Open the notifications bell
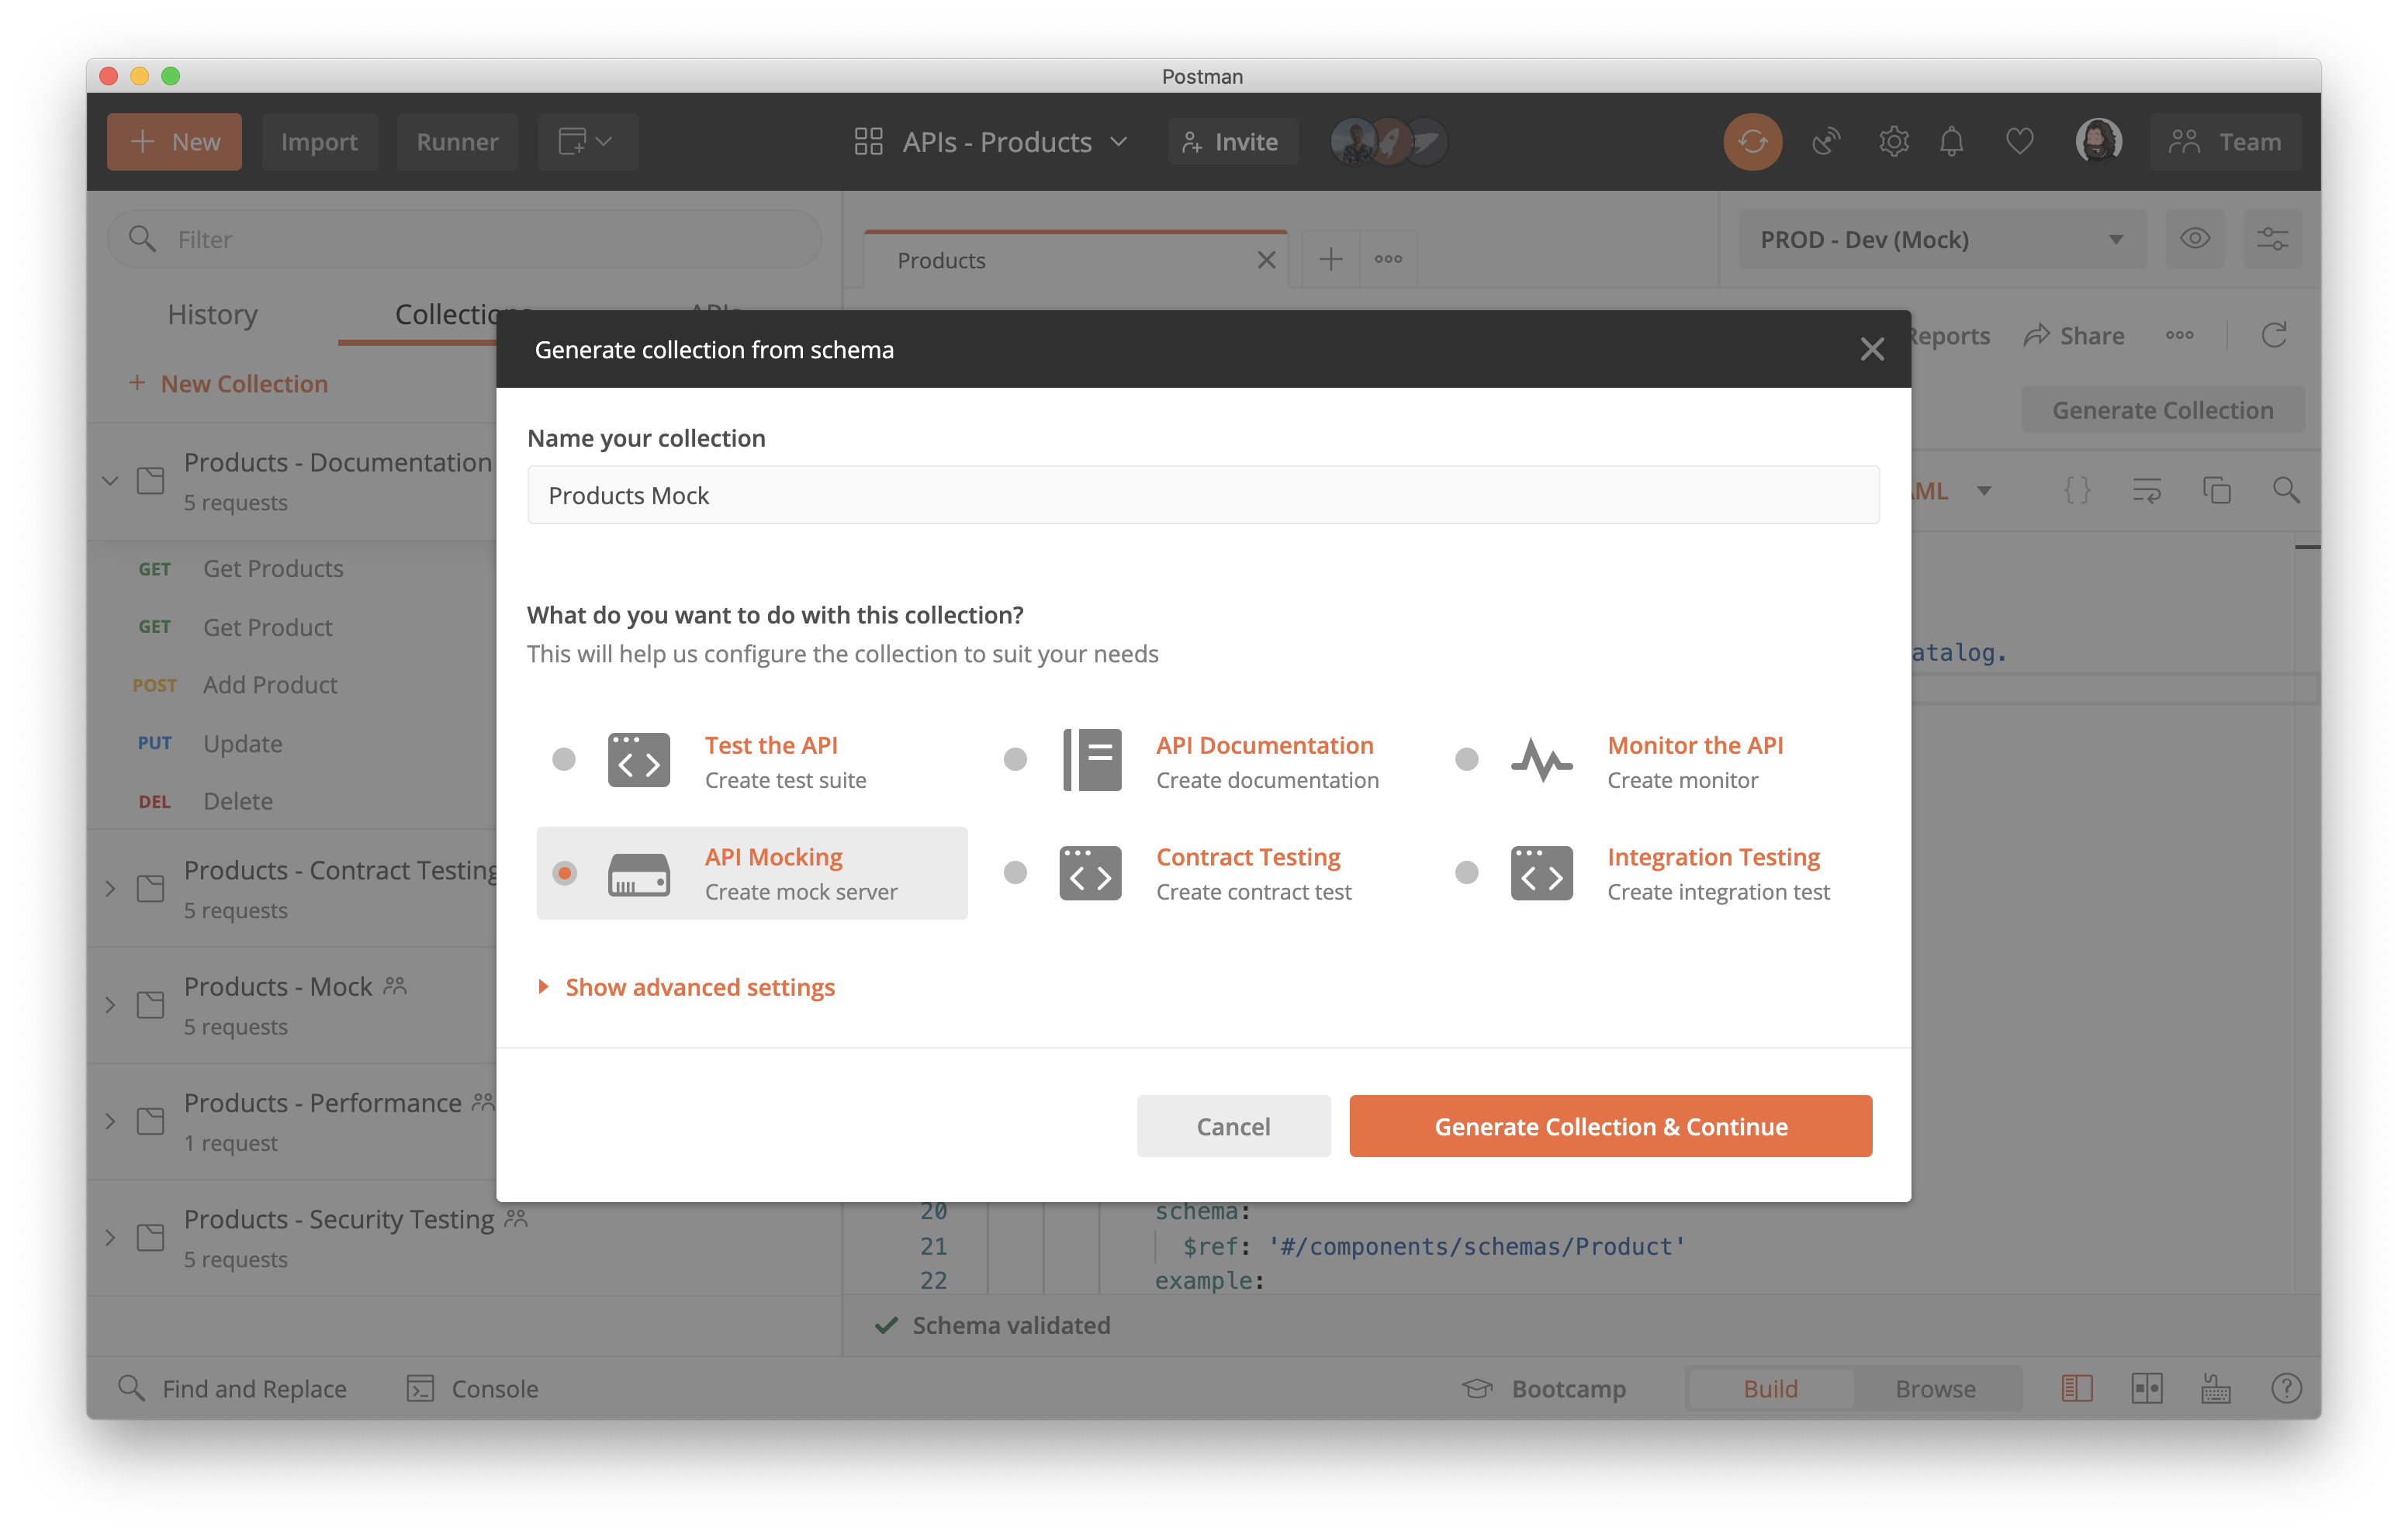Screen dimensions: 2408x1534 click(x=1951, y=142)
